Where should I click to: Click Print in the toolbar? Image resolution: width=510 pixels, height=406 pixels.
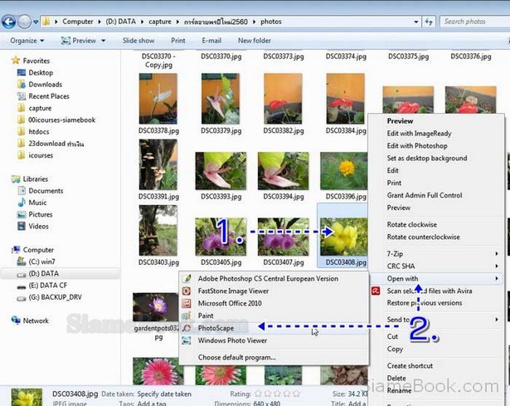coord(178,41)
